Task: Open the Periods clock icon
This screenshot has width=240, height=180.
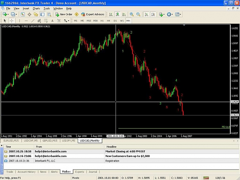Action: coord(169,14)
